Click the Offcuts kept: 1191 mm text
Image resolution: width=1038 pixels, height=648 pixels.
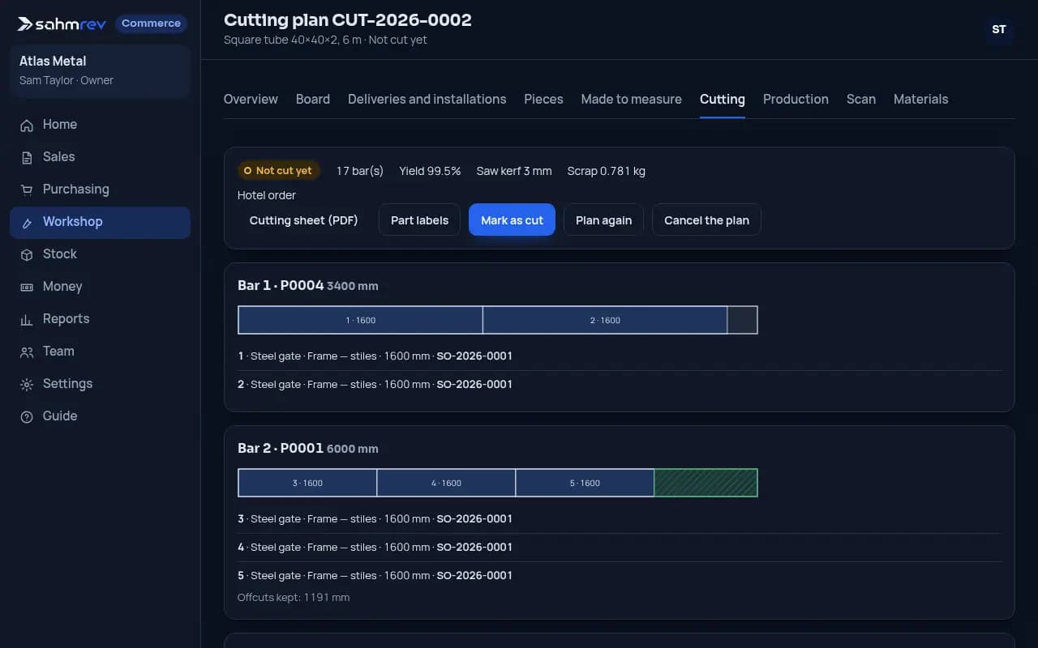[294, 597]
